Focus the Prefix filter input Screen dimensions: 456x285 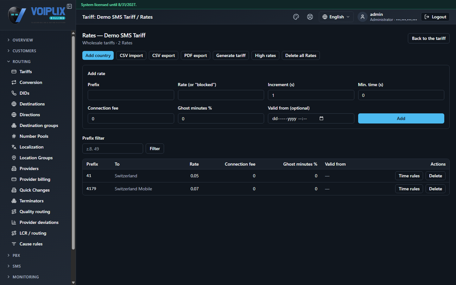point(113,149)
